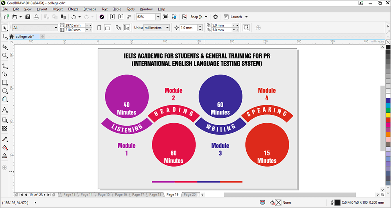This screenshot has height=208, width=391.
Task: Select the Transparency tool
Action: [4, 128]
